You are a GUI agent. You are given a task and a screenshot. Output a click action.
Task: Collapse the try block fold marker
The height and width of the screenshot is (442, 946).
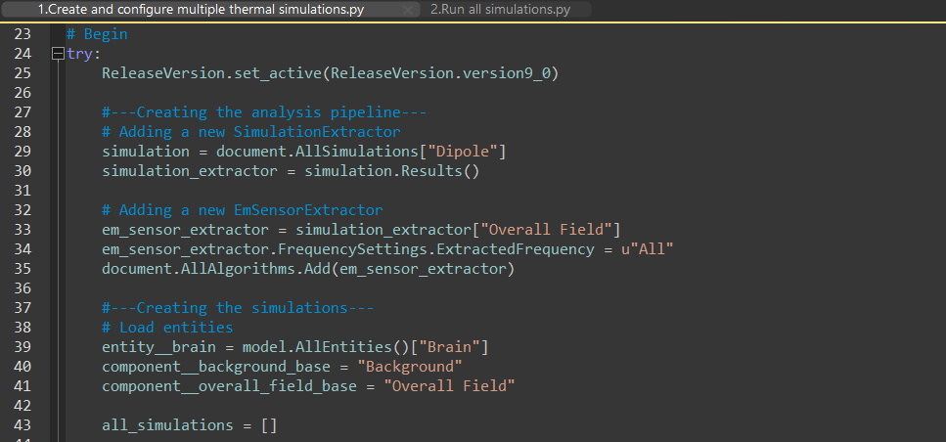click(58, 54)
